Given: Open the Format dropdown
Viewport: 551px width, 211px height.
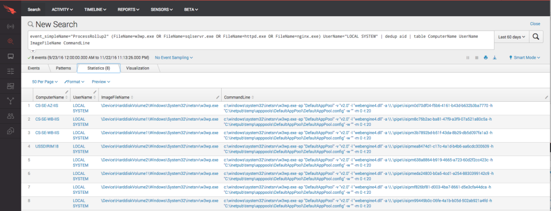Looking at the screenshot, I should 74,82.
